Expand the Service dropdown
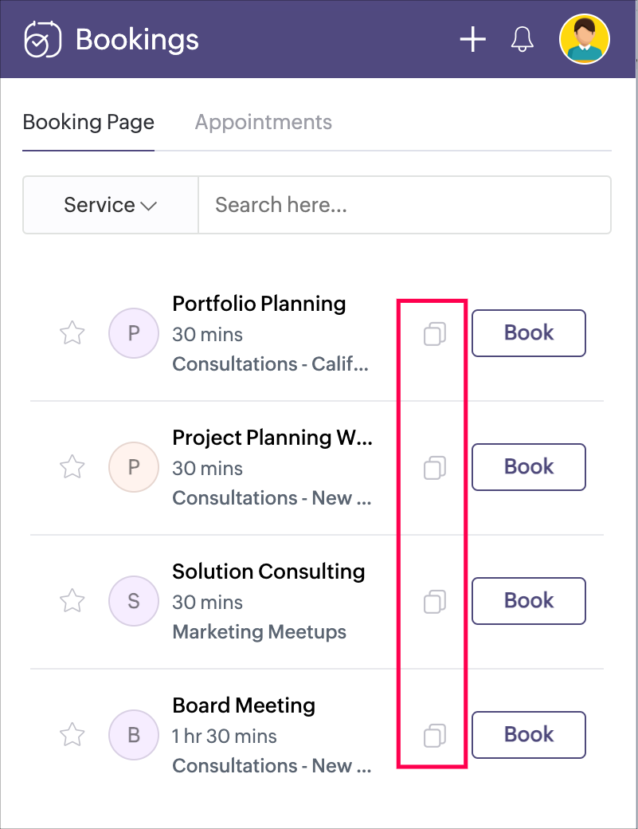 point(110,205)
